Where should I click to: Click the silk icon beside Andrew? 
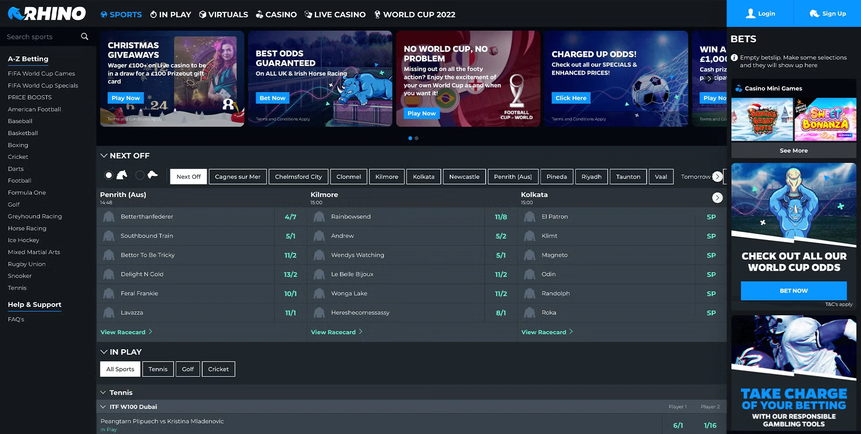(x=319, y=236)
